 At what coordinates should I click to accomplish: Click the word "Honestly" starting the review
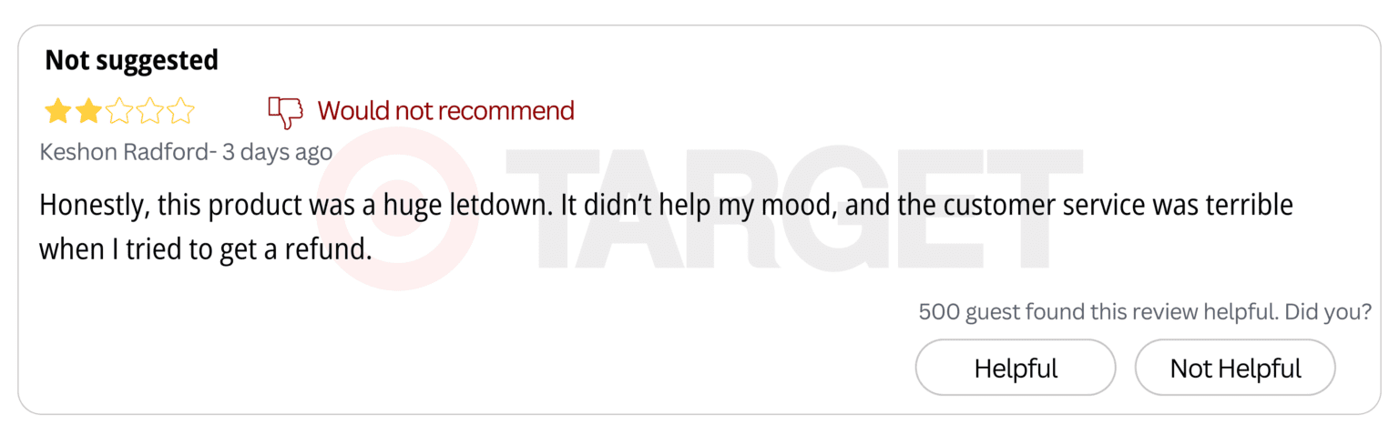[93, 207]
